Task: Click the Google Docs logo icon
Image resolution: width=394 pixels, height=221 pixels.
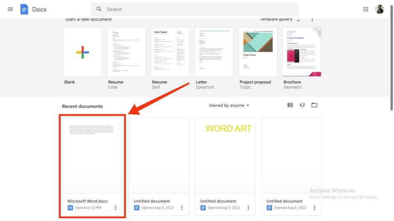Action: coord(24,9)
